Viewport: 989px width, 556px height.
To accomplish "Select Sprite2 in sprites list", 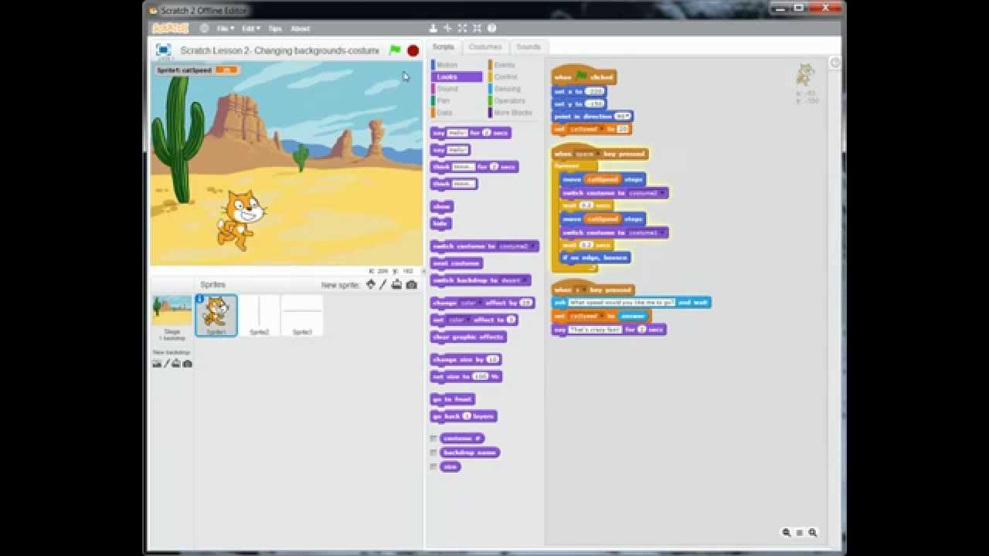I will pos(259,315).
